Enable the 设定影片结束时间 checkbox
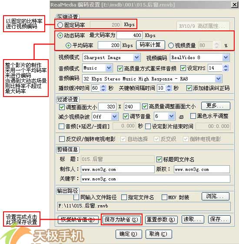This screenshot has height=244, width=239. click(148, 127)
